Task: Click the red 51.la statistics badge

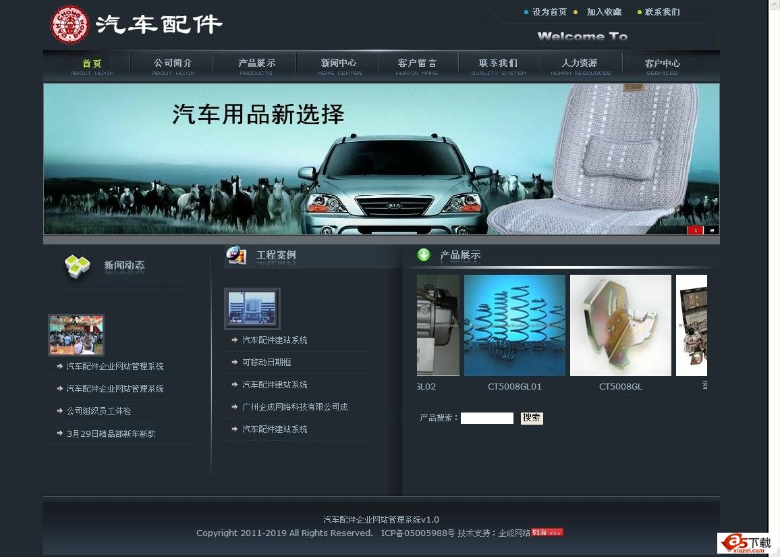Action: 547,533
